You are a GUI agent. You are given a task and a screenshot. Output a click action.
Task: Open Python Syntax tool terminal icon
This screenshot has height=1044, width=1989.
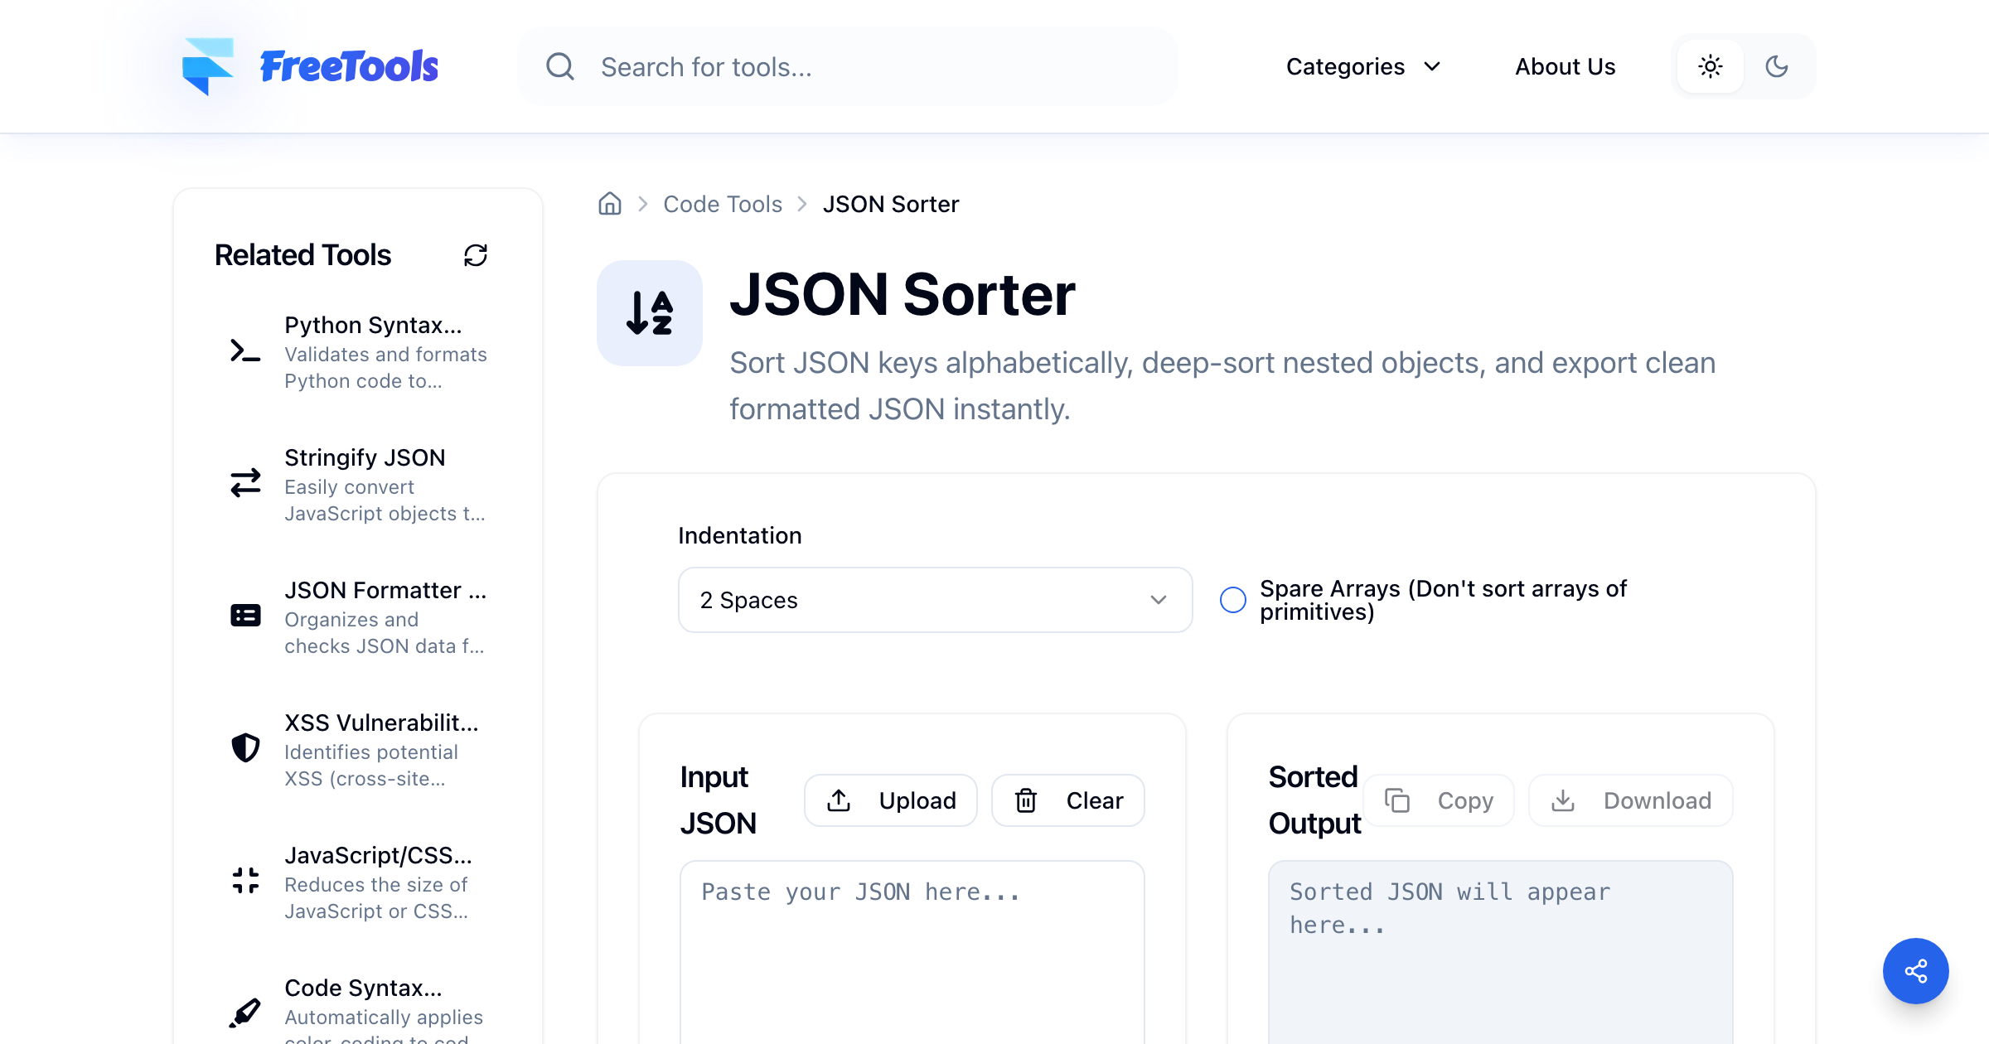point(245,351)
